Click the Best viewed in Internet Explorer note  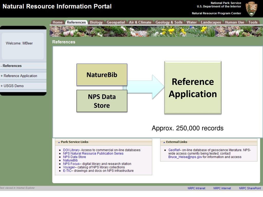[17, 188]
